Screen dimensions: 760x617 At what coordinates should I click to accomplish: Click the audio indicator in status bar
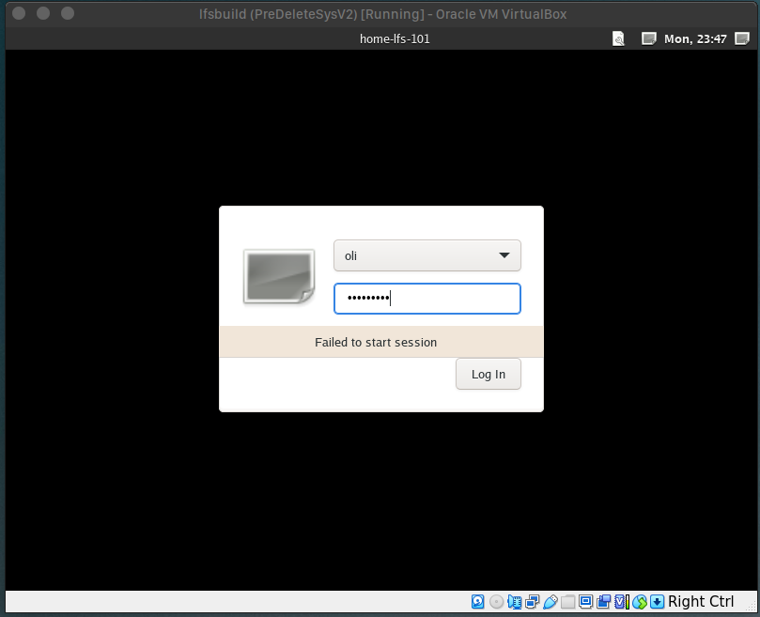pos(514,602)
